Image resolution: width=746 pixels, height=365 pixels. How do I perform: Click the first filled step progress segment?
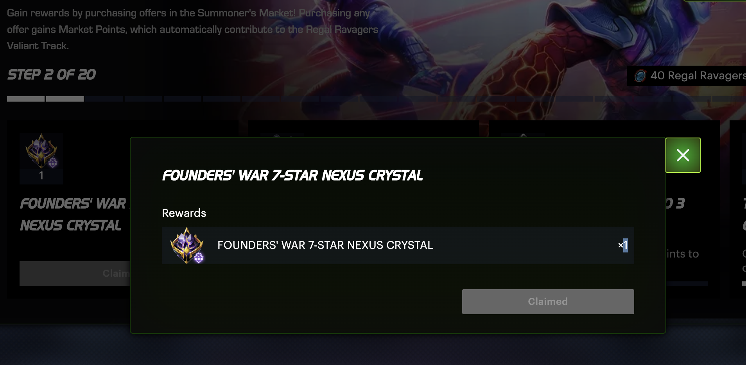coord(26,99)
